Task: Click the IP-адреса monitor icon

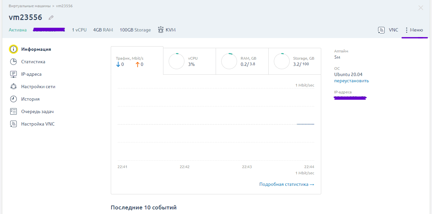Action: click(x=13, y=74)
